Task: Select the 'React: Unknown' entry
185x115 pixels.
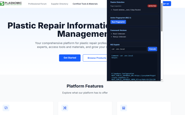Action: pos(119,34)
